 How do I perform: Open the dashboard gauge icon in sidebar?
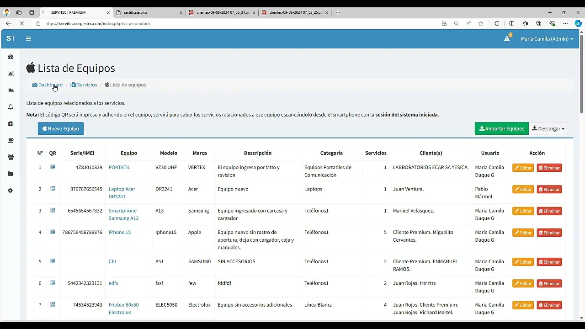pos(11,57)
